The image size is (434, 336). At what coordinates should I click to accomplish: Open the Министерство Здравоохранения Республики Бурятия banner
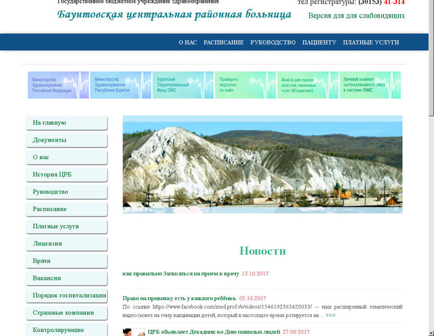(x=121, y=85)
